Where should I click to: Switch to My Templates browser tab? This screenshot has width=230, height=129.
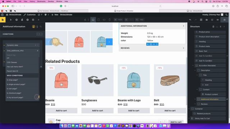(53, 11)
